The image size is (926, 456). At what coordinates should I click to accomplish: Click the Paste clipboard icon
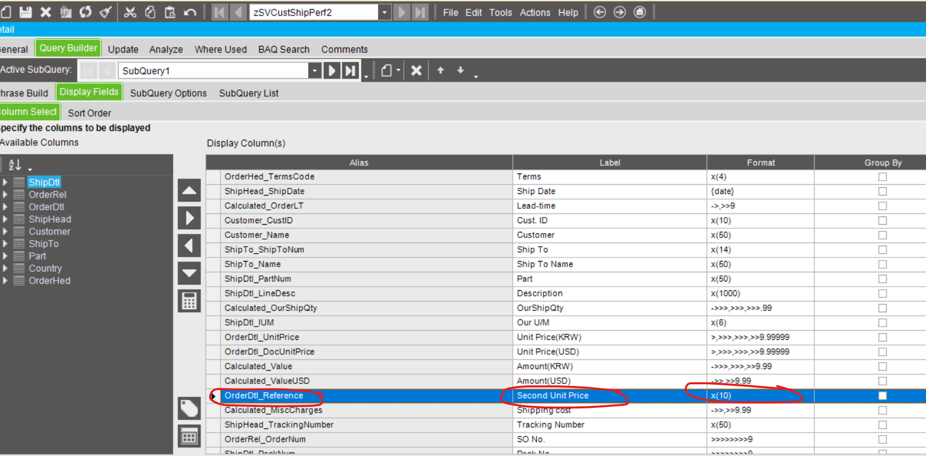coord(170,12)
